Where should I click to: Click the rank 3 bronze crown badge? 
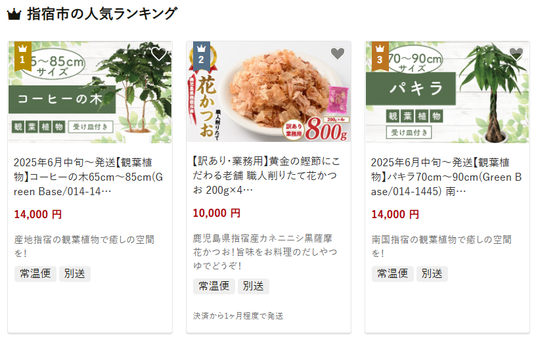[380, 56]
